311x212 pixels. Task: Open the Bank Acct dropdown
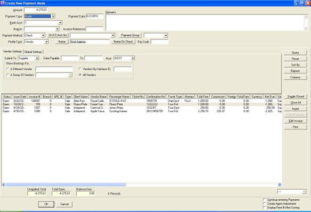(60, 23)
